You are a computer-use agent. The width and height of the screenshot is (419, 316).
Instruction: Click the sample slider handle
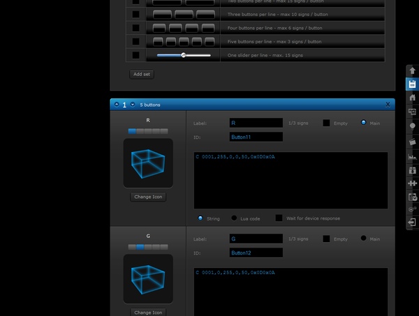point(183,55)
